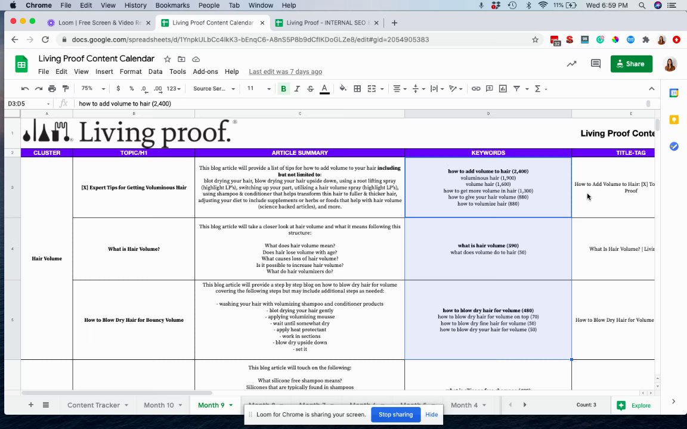View the cloud document status icon
Screen dimensions: 687x429
point(196,59)
